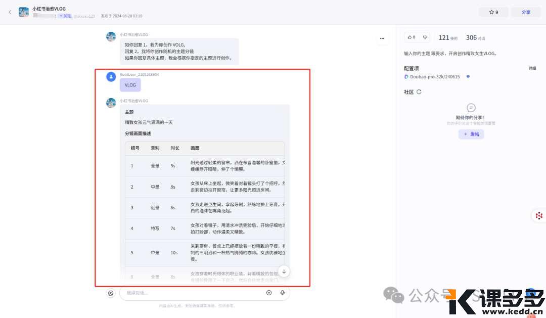Image resolution: width=546 pixels, height=318 pixels.
Task: Open the three-dot more options menu
Action: (382, 38)
